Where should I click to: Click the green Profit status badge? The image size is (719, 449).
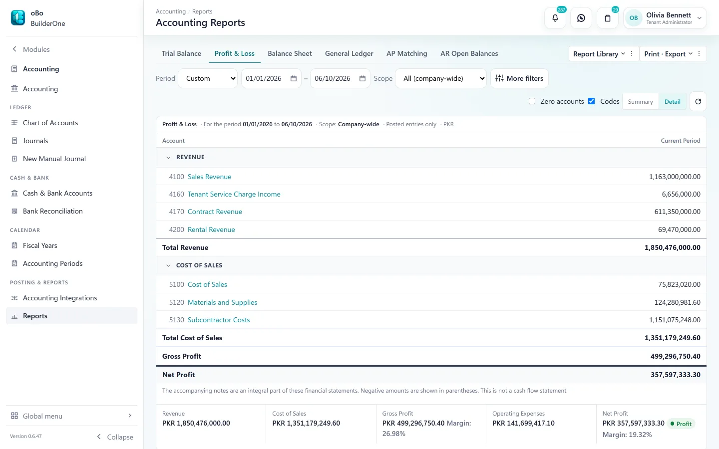(x=681, y=424)
